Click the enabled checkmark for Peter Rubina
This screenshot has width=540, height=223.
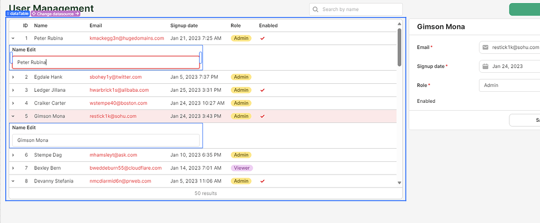click(x=262, y=38)
